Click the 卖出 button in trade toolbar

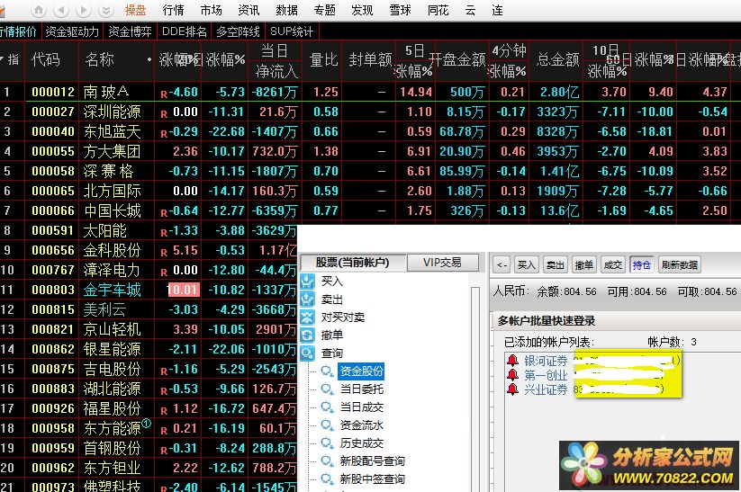[x=556, y=264]
